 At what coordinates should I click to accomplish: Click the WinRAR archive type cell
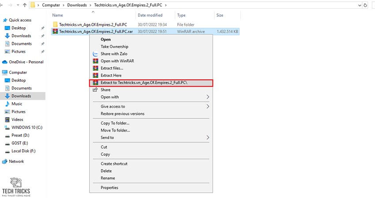(191, 32)
